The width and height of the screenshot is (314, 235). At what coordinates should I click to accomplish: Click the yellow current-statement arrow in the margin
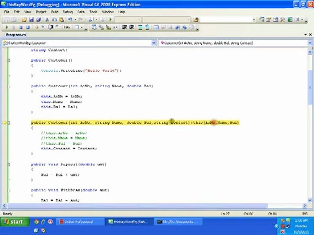[5, 123]
